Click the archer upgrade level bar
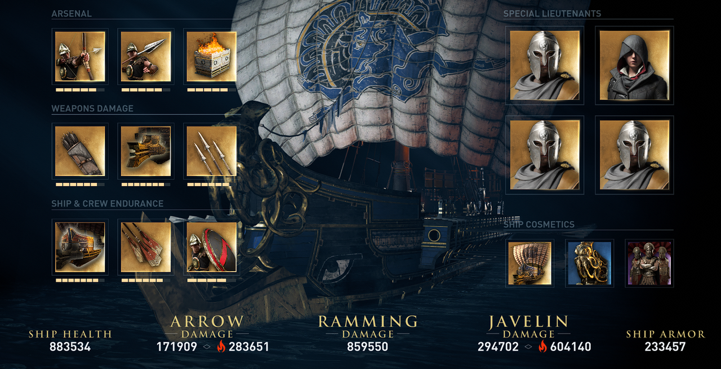The height and width of the screenshot is (369, 721). 80,89
